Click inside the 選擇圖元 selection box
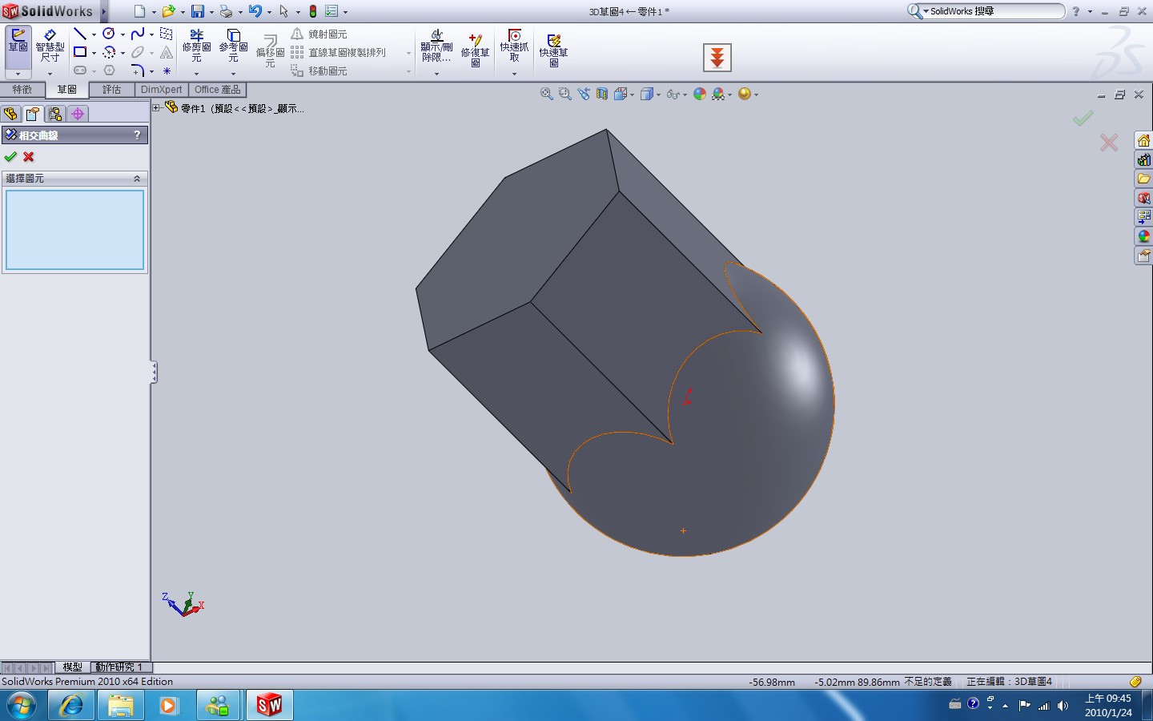 75,230
